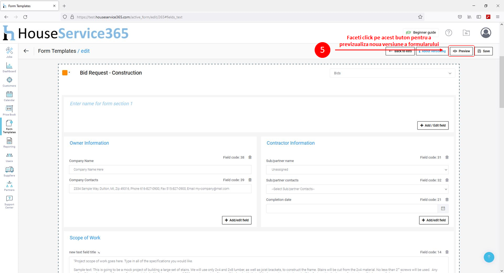
Task: Select the Form Templates browser tab
Action: pyautogui.click(x=30, y=6)
